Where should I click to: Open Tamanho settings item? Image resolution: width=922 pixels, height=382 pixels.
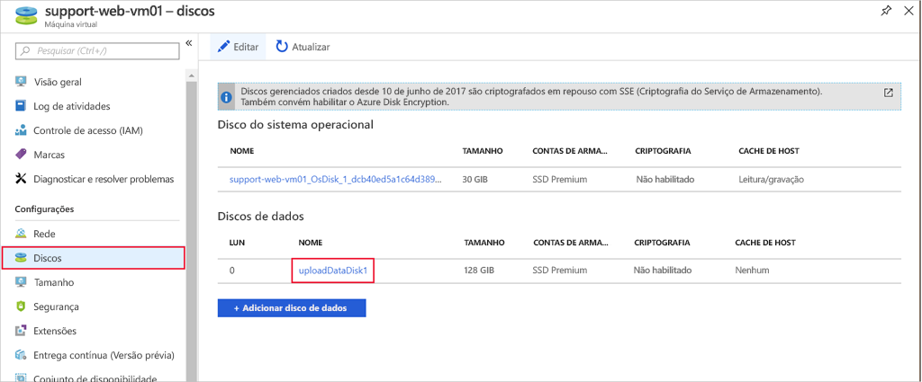(x=53, y=282)
